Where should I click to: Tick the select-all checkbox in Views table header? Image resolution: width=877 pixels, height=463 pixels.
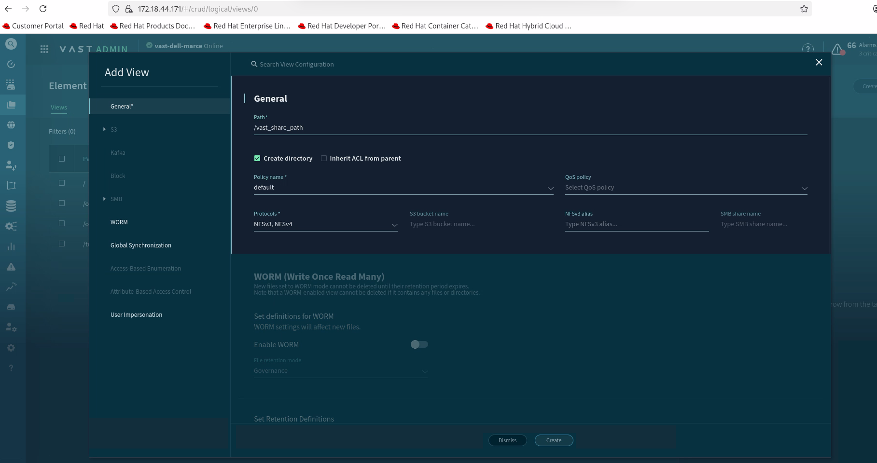(x=62, y=159)
